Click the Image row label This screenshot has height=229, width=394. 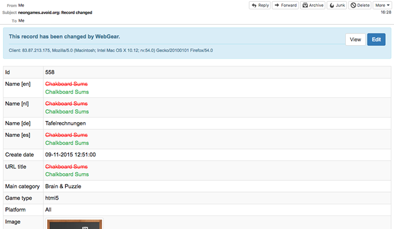point(12,222)
